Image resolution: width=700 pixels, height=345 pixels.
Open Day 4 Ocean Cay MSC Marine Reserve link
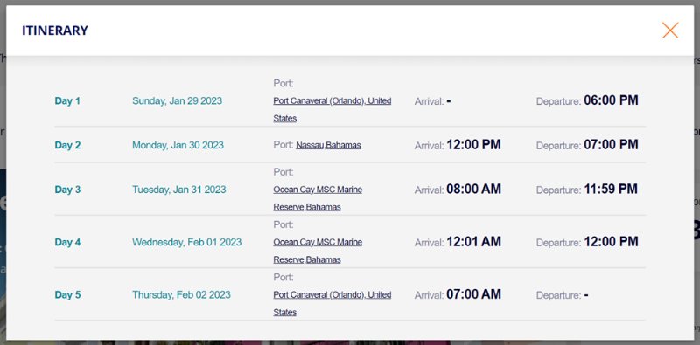(x=318, y=251)
